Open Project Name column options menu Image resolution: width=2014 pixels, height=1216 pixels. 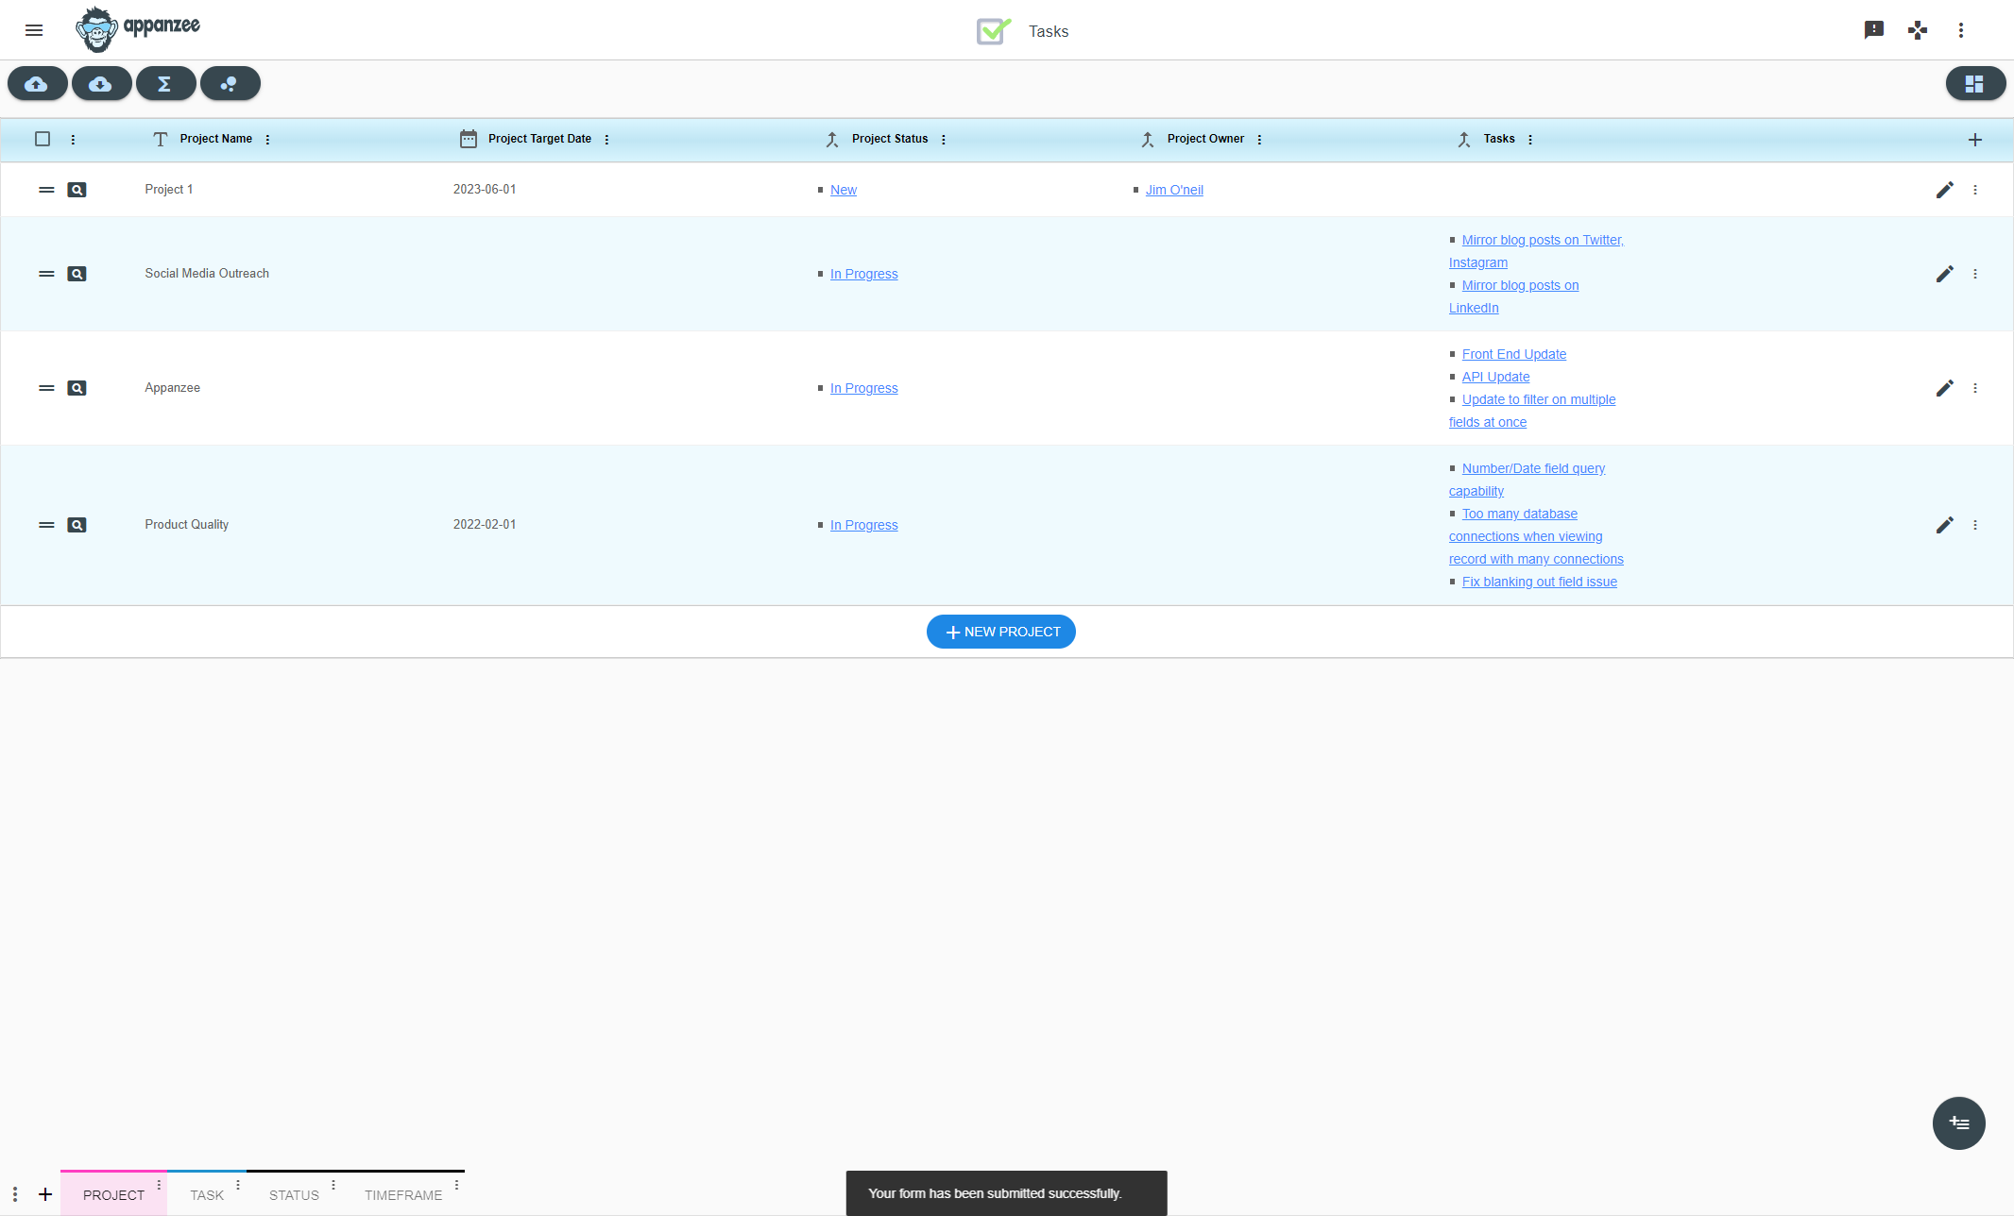pyautogui.click(x=267, y=140)
